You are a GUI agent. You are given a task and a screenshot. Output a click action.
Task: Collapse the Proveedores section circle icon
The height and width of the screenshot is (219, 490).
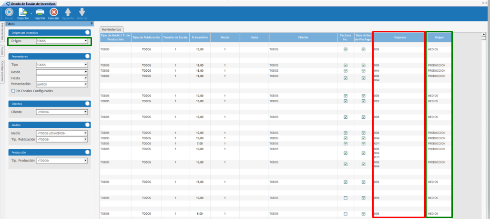87,56
